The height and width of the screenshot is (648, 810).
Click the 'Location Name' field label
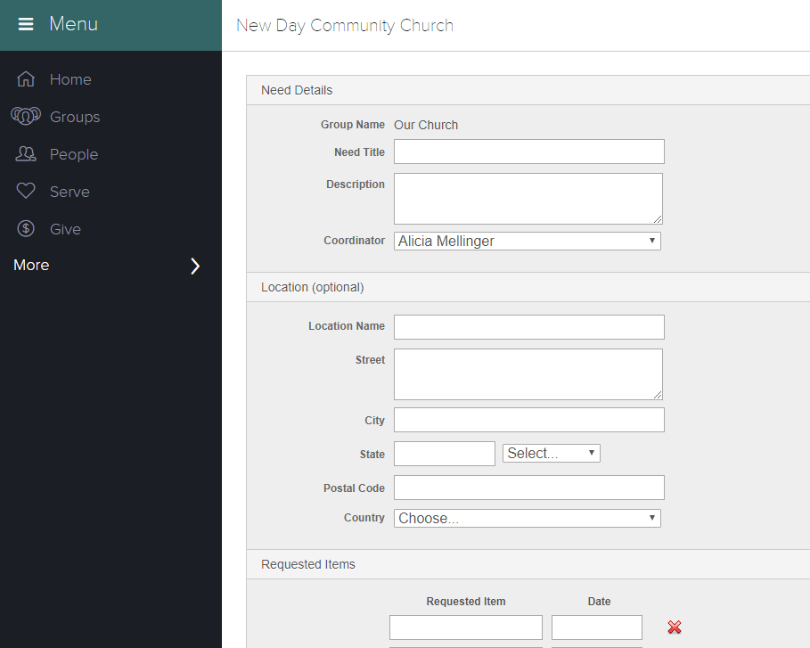346,326
